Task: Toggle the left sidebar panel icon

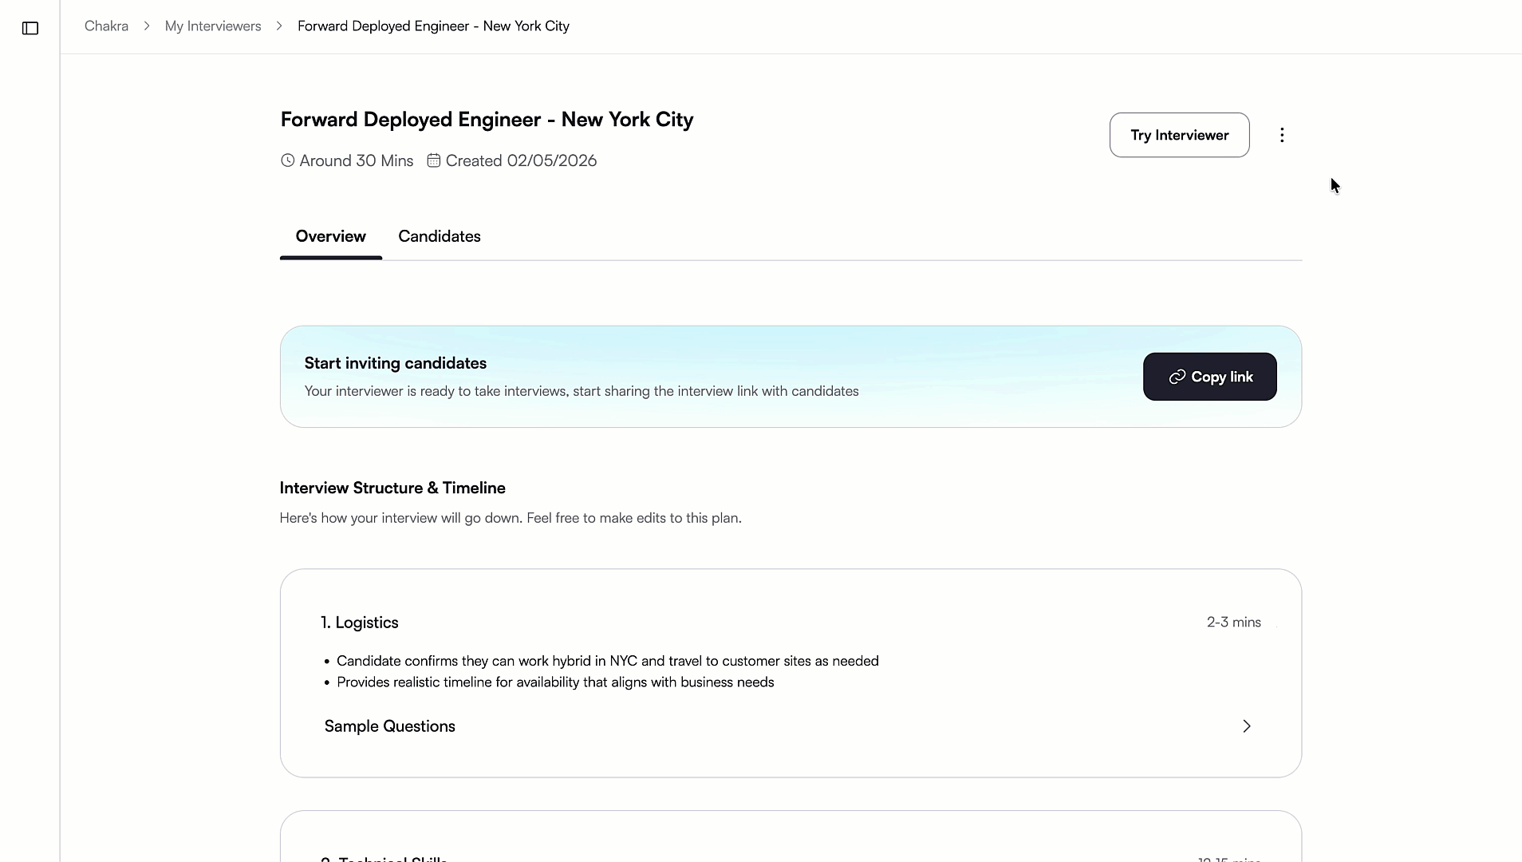Action: pos(30,29)
